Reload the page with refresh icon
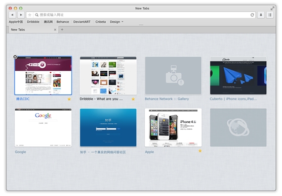Image resolution: width=282 pixels, height=196 pixels. coord(252,15)
